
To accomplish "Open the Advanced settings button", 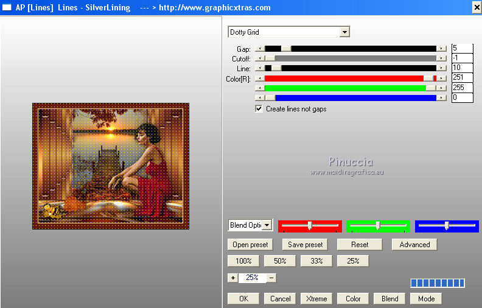I will click(x=414, y=245).
